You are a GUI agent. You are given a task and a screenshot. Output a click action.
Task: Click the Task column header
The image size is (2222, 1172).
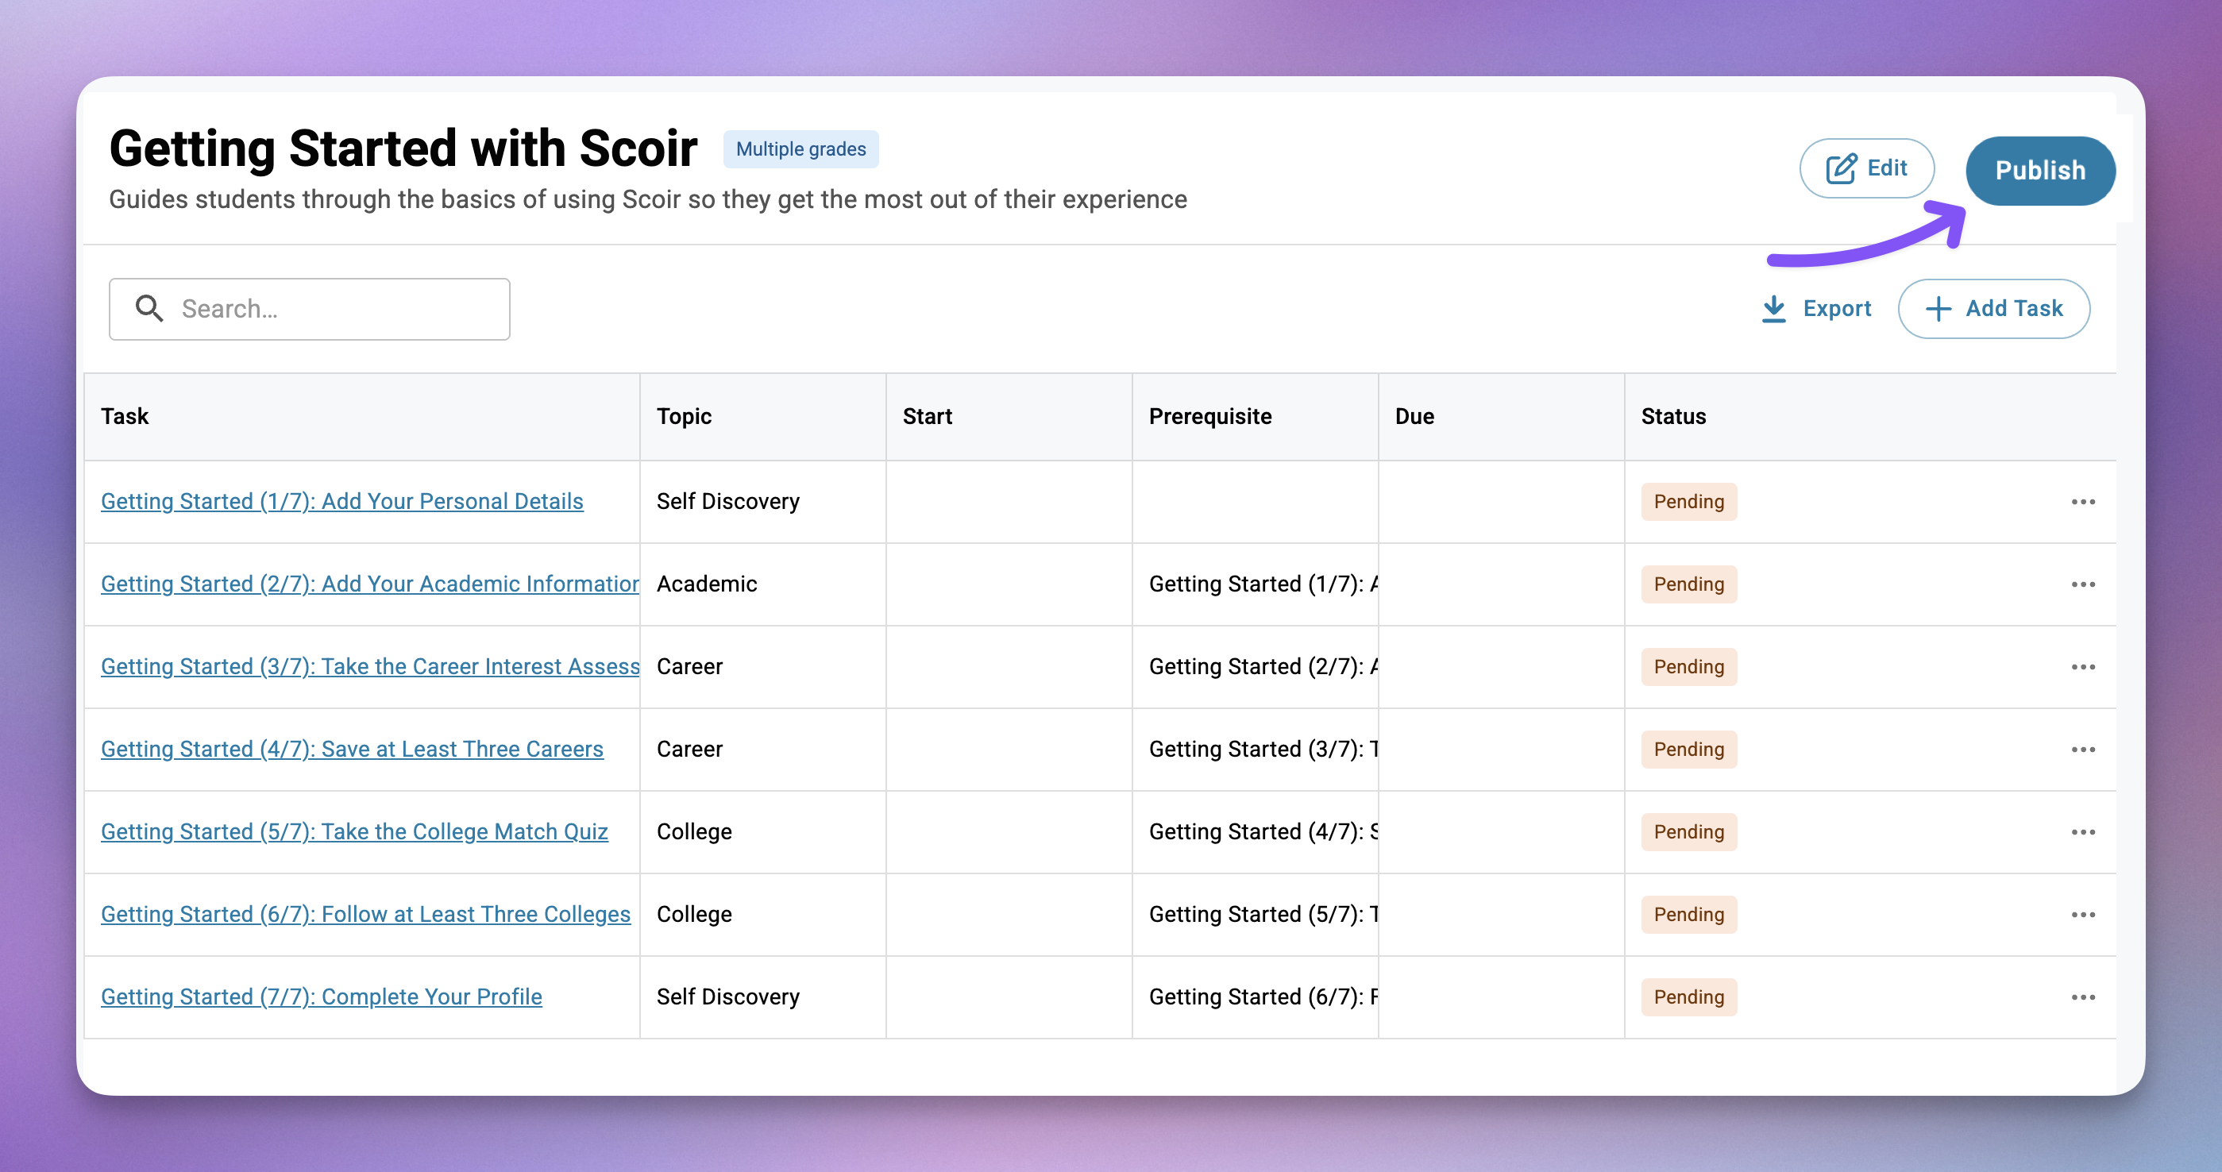coord(125,417)
